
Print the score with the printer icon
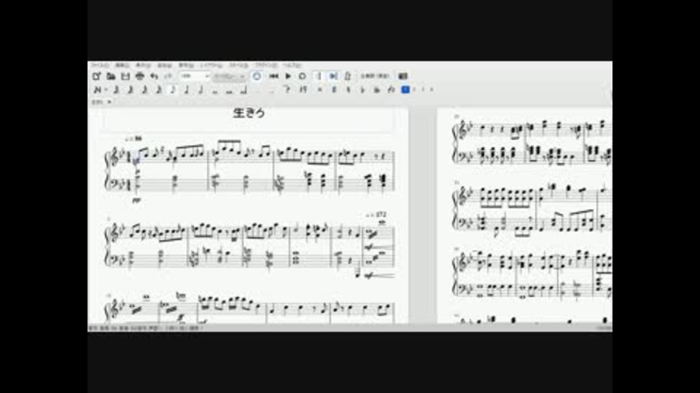point(140,76)
